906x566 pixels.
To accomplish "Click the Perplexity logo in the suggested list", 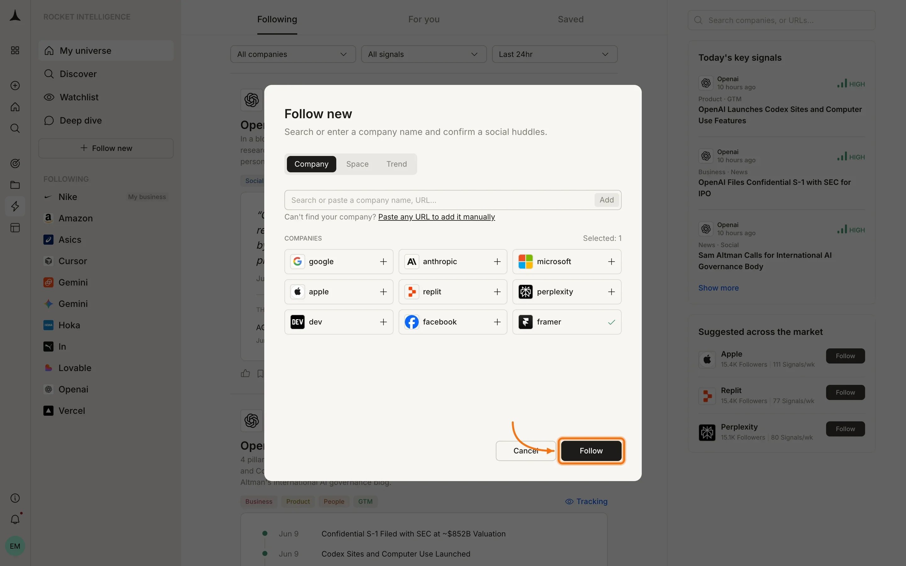I will pos(707,432).
